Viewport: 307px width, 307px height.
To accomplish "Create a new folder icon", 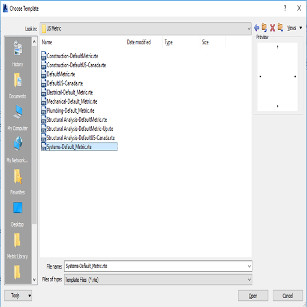I will [x=280, y=28].
